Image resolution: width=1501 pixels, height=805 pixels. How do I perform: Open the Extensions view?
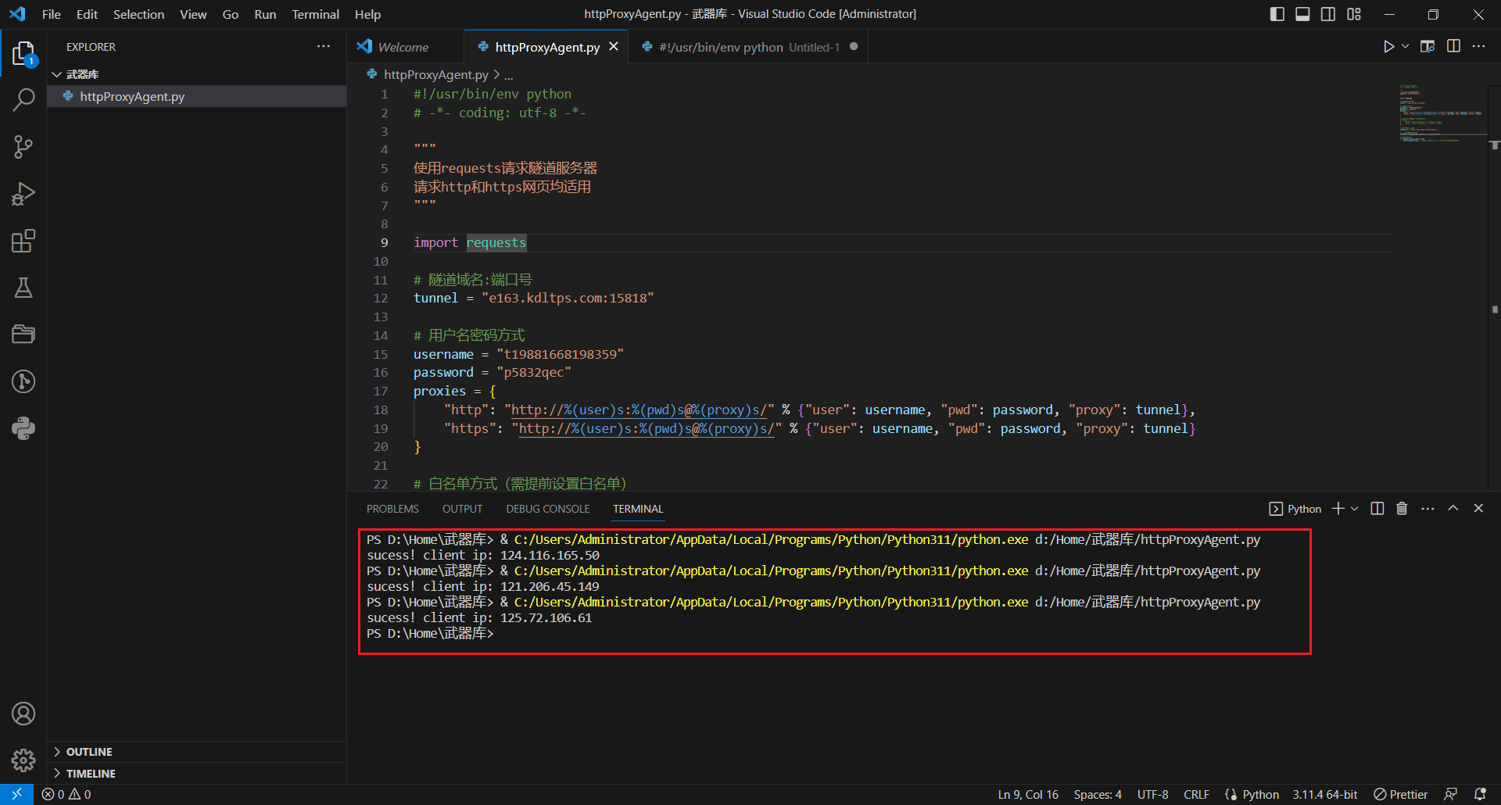click(23, 241)
